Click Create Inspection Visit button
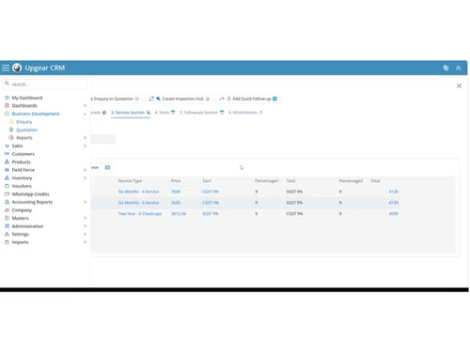The image size is (470, 352). 179,99
